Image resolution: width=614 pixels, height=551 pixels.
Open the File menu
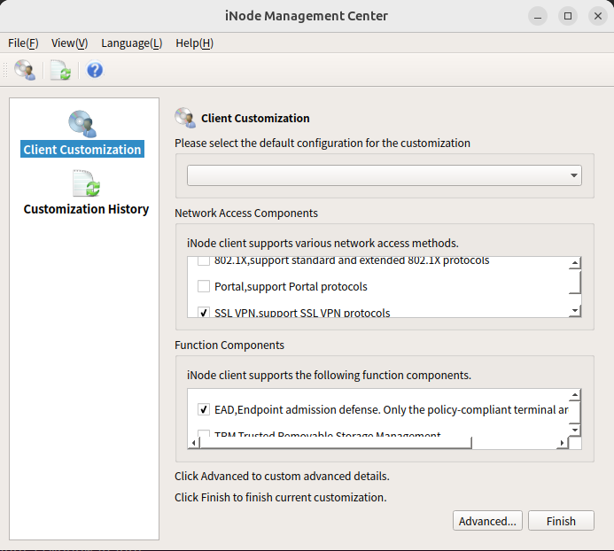point(23,43)
